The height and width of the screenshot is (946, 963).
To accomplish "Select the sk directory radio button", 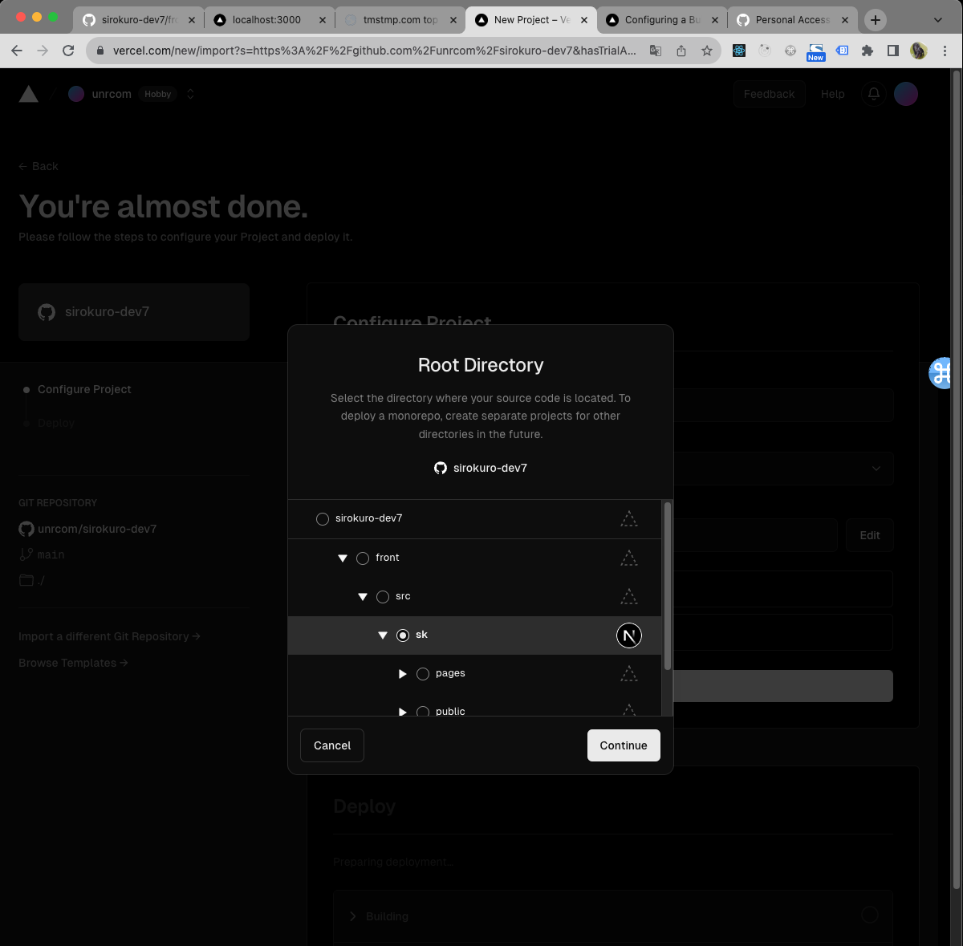I will click(403, 635).
